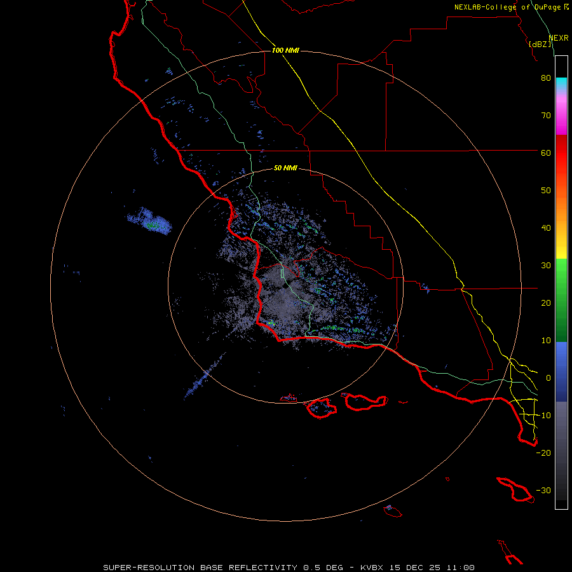
Task: Click the 70 value on the dBZ scale
Action: coord(546,116)
